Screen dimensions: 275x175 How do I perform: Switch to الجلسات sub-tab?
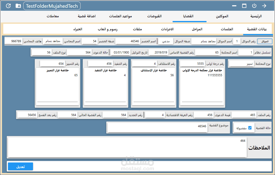click(x=227, y=29)
